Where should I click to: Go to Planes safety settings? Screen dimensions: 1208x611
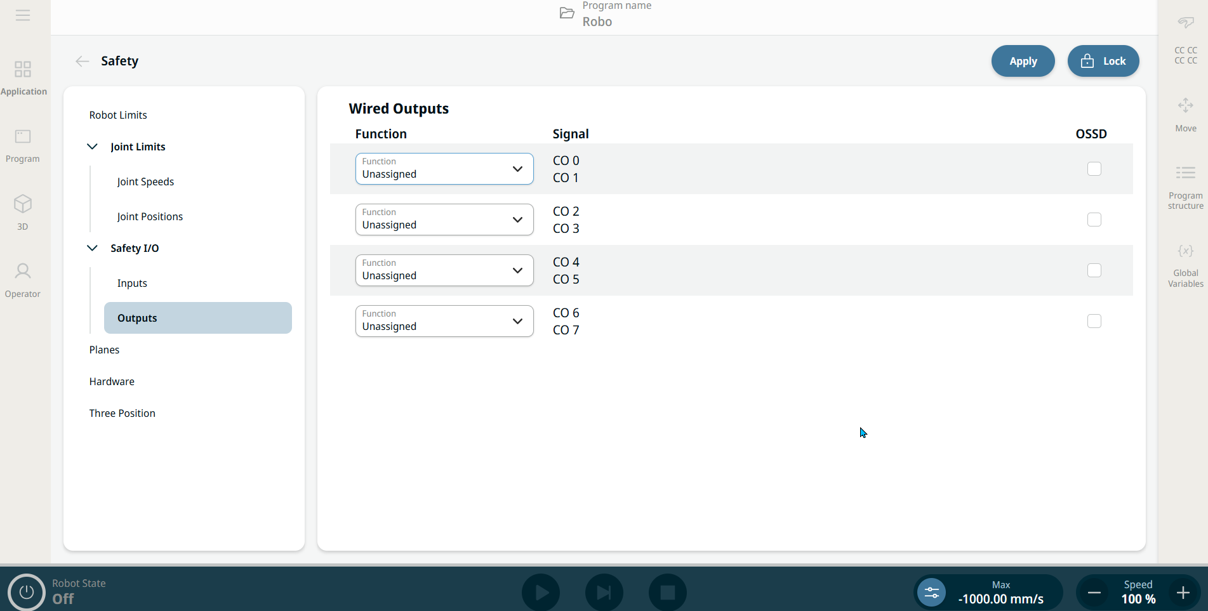point(104,350)
